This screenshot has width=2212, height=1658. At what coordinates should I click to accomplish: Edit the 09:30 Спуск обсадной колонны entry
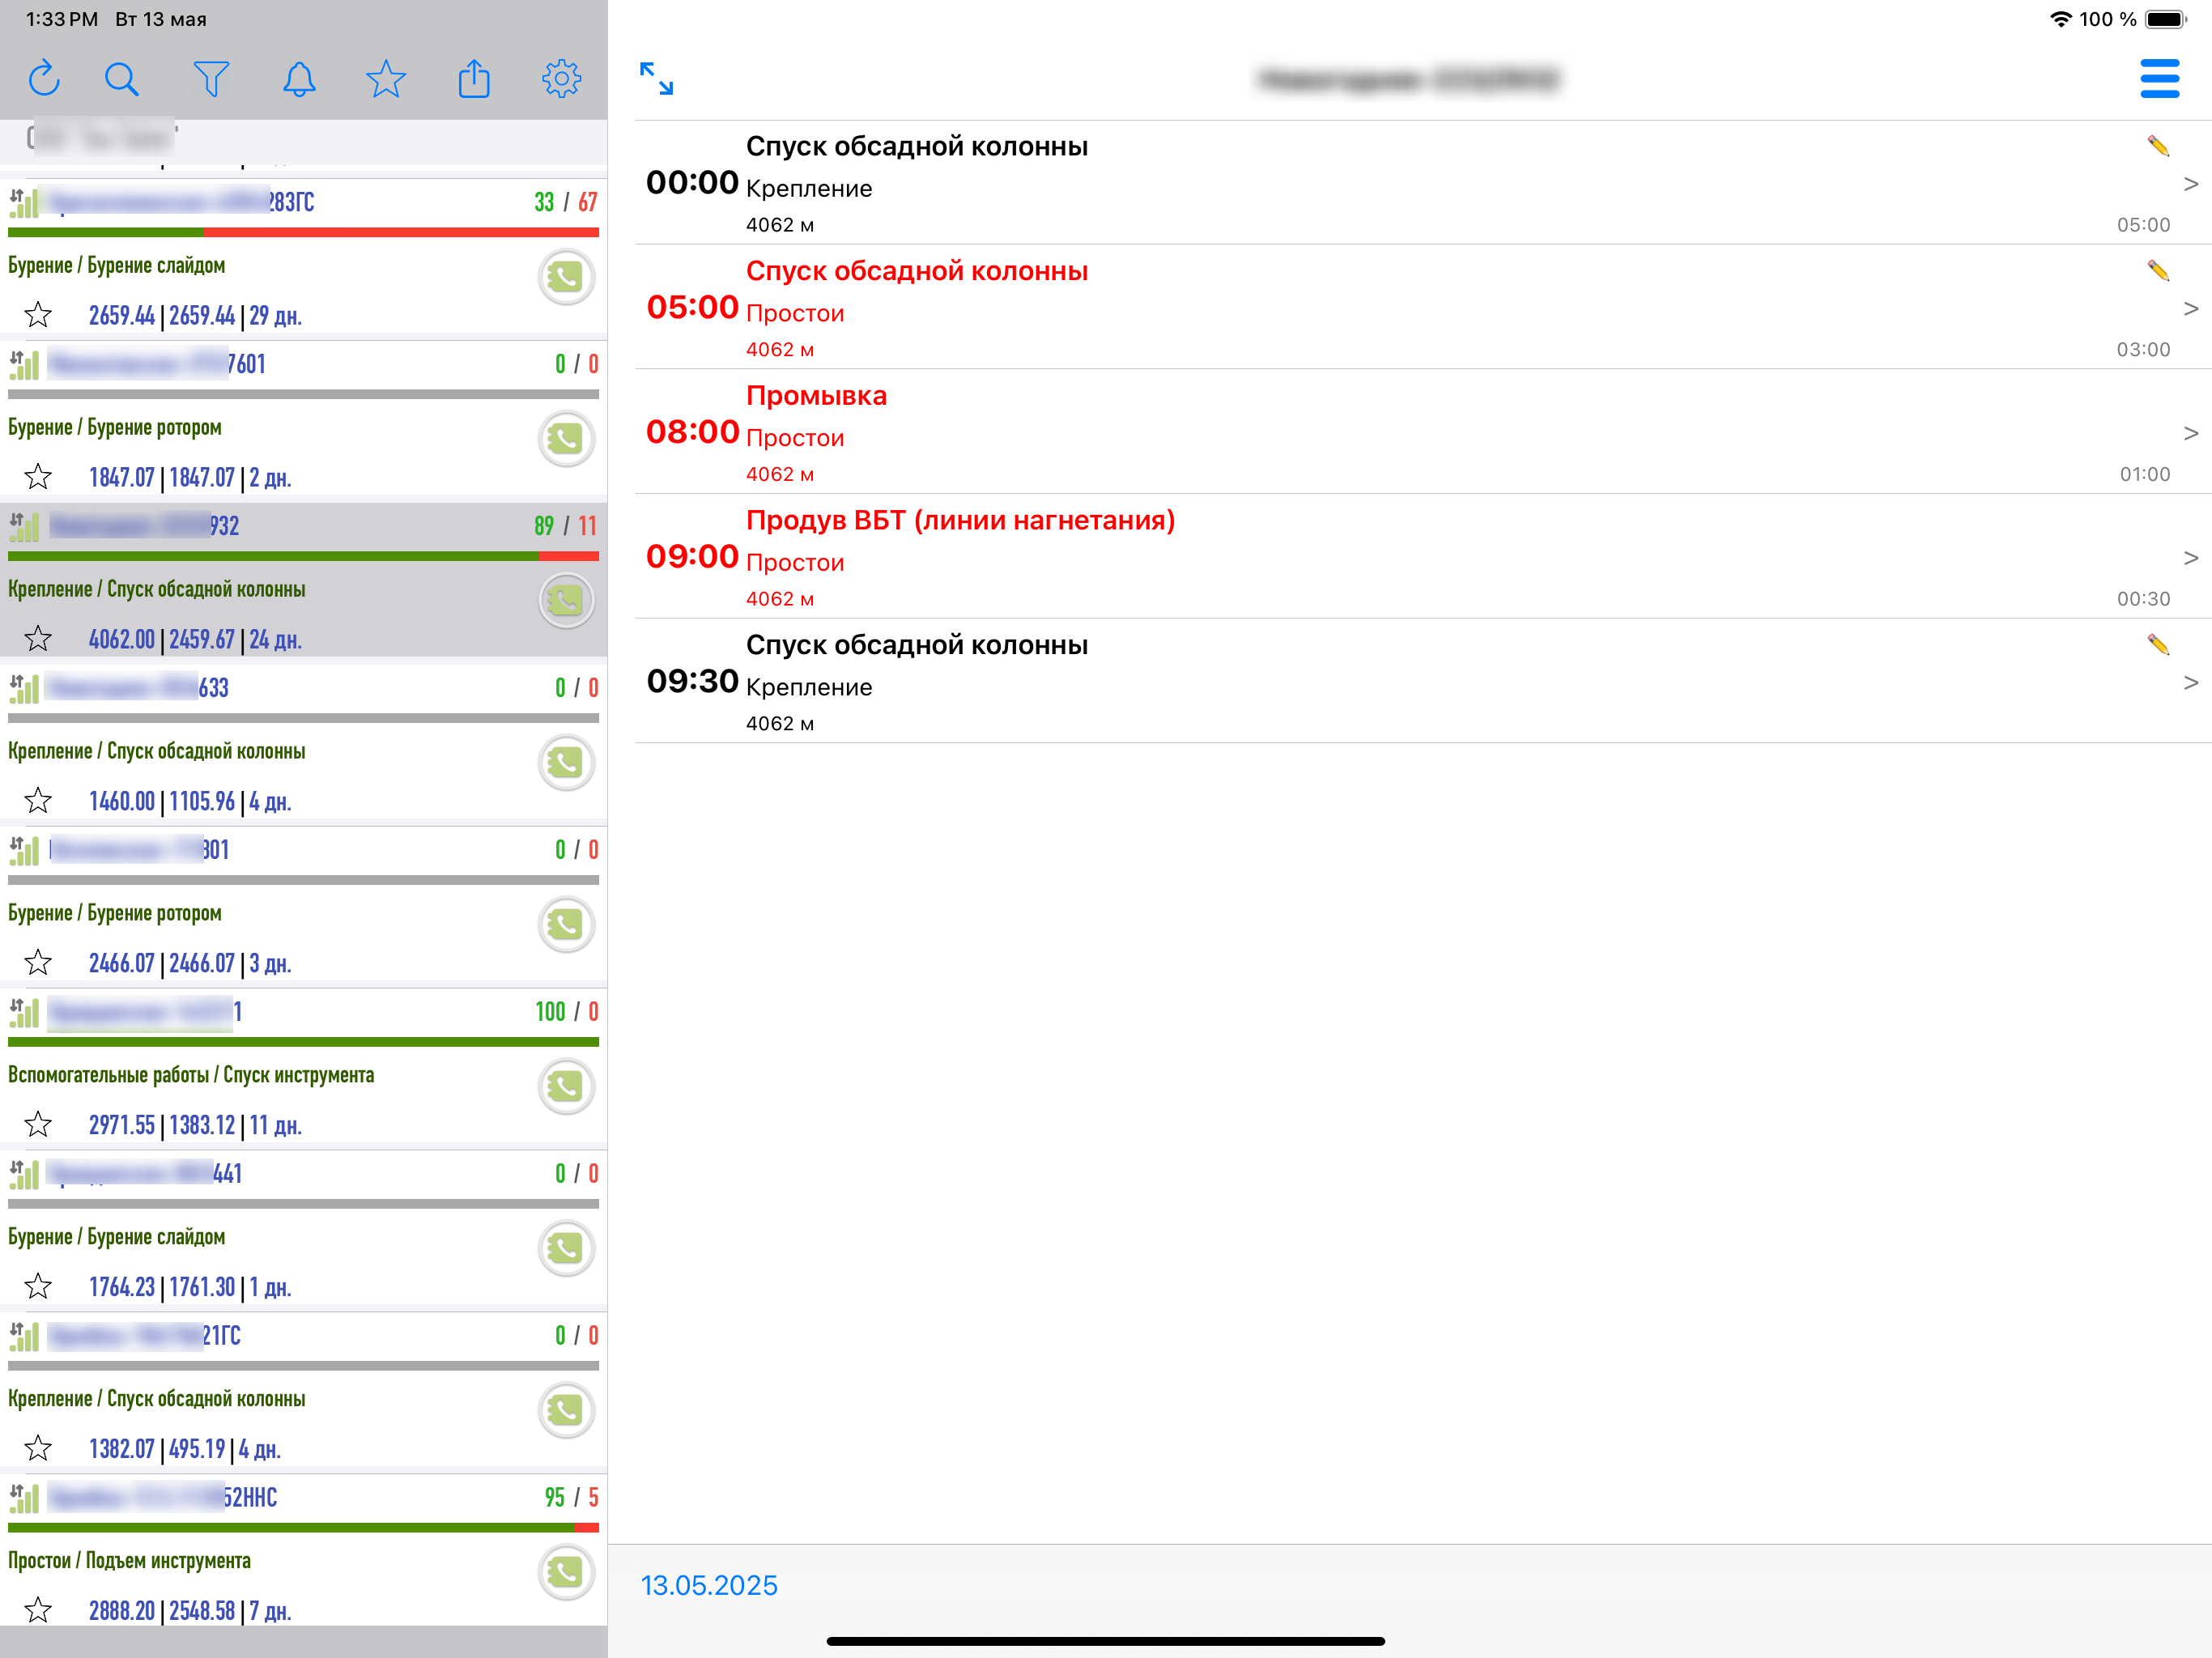coord(2158,645)
